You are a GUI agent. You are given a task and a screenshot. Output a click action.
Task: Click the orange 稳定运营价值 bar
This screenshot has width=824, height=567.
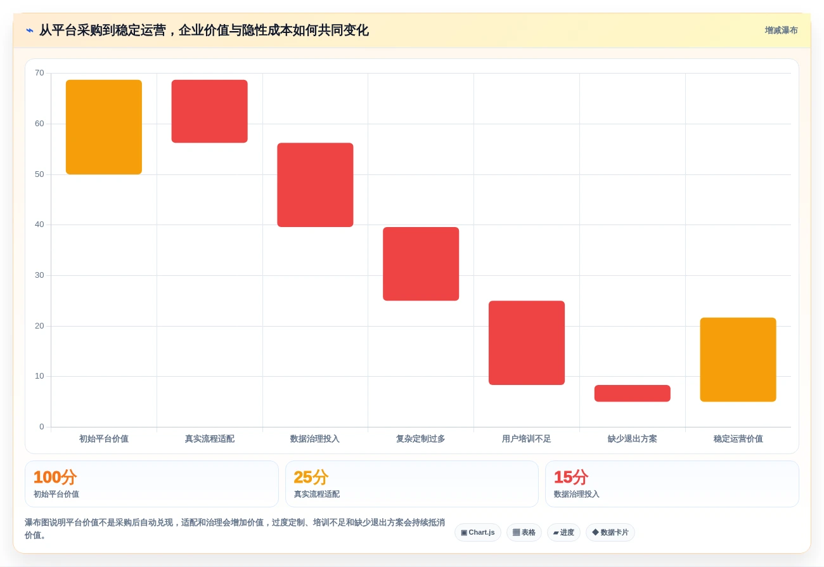click(x=738, y=360)
